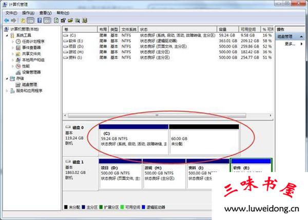Sort by the 容量 column header
This screenshot has height=220, width=308.
click(223, 29)
